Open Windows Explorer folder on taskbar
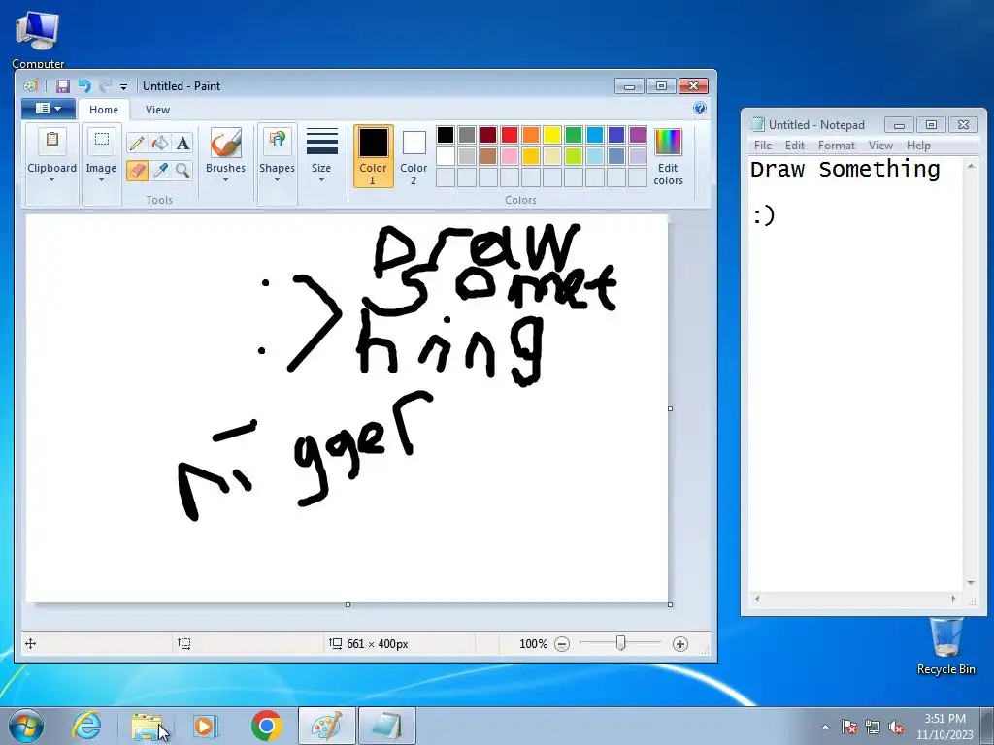Viewport: 994px width, 745px height. pyautogui.click(x=148, y=726)
